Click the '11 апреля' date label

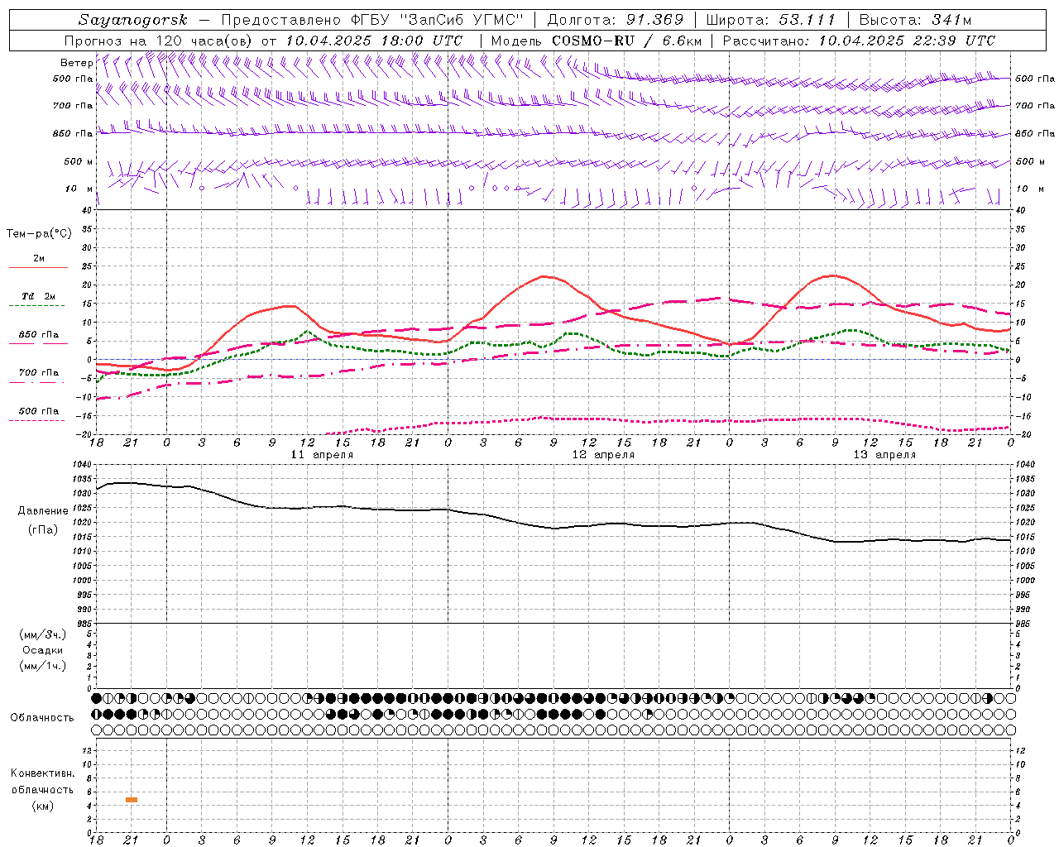(322, 455)
